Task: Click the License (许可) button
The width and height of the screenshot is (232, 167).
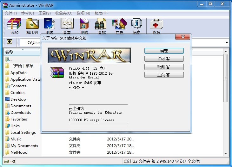Action: point(164,59)
